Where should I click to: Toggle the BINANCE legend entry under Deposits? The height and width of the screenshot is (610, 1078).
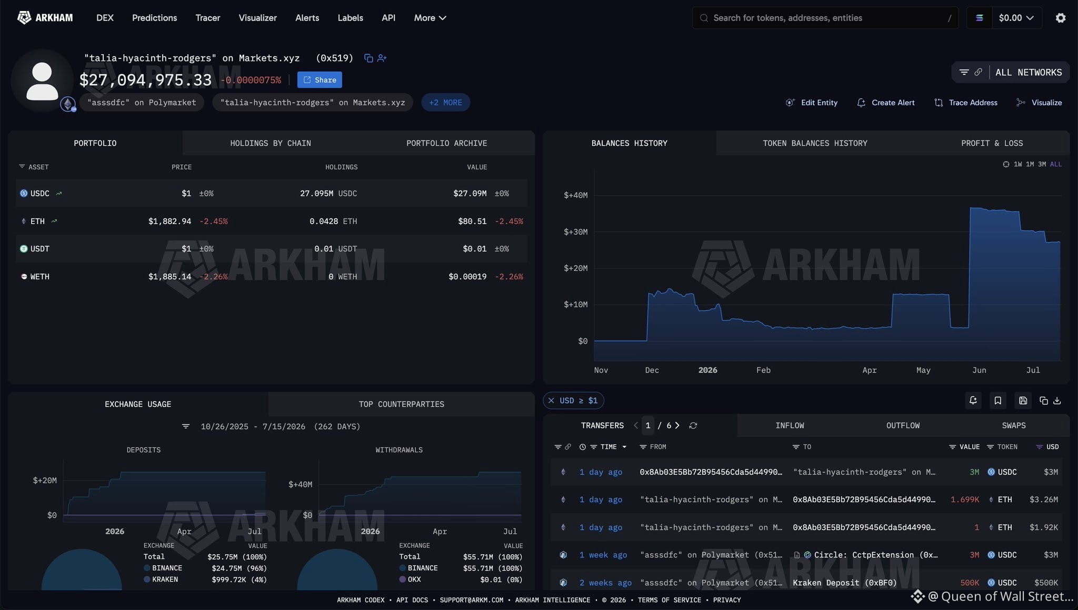tap(163, 568)
